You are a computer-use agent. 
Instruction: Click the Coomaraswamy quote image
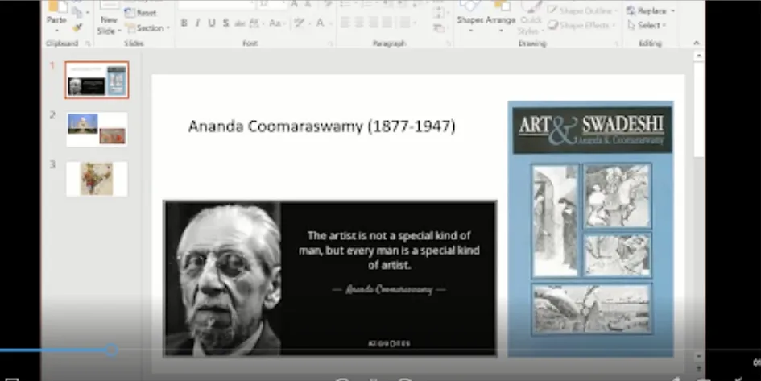(x=330, y=279)
